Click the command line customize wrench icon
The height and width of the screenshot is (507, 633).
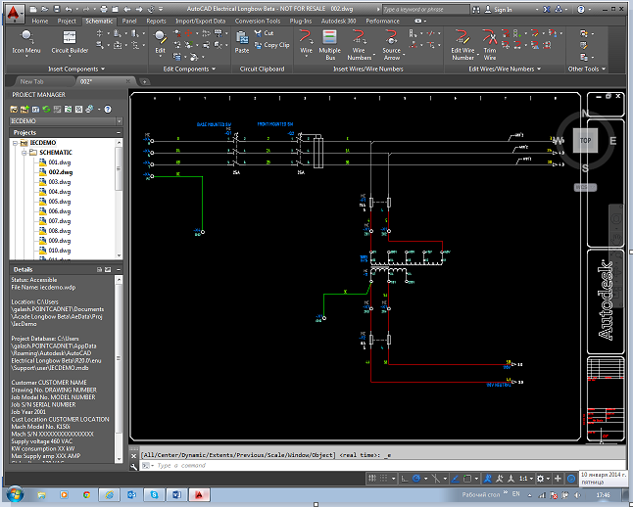tap(133, 467)
